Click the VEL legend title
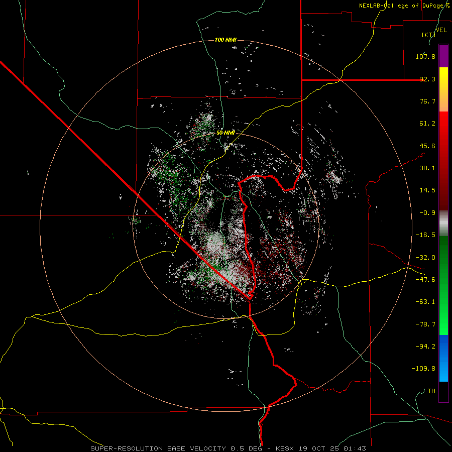Screen dimensions: 452x452 pos(441,30)
